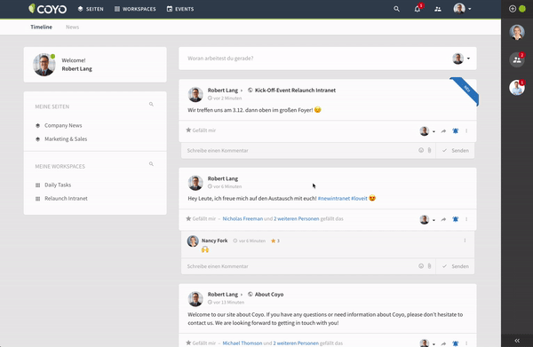The width and height of the screenshot is (533, 347).
Task: Open the notifications bell icon
Action: coord(418,9)
